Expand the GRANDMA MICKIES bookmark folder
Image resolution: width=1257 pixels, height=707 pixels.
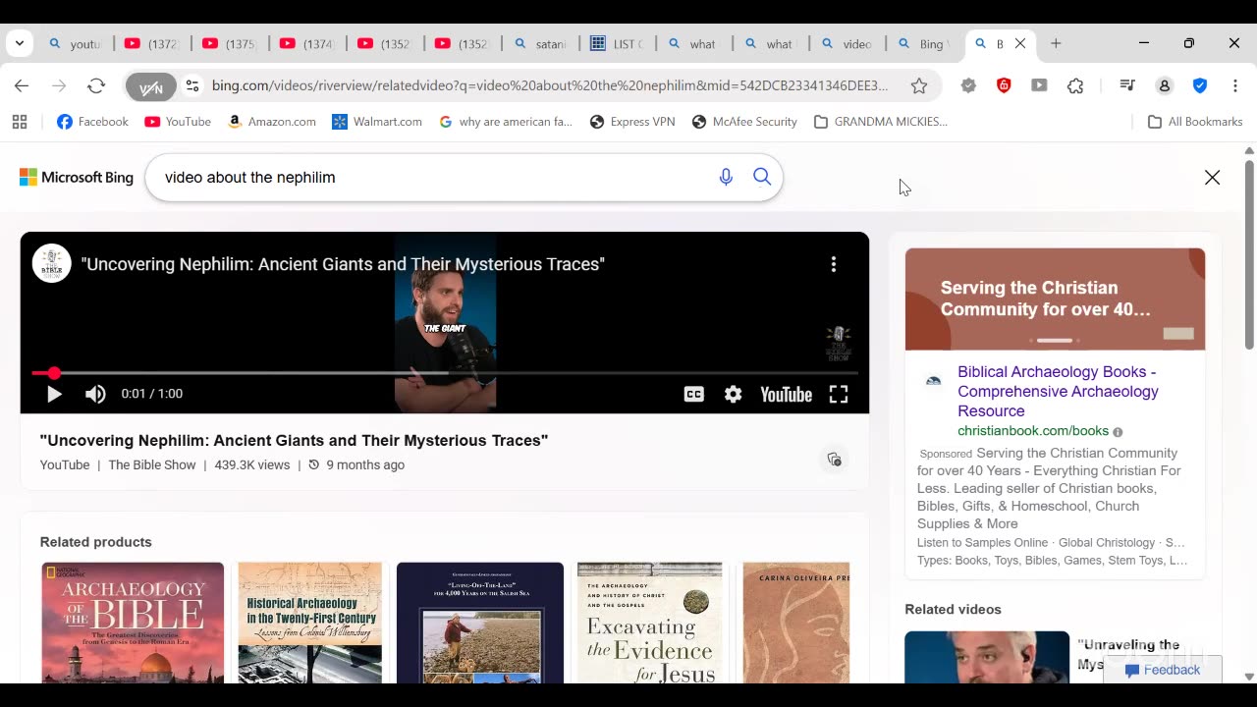(881, 122)
